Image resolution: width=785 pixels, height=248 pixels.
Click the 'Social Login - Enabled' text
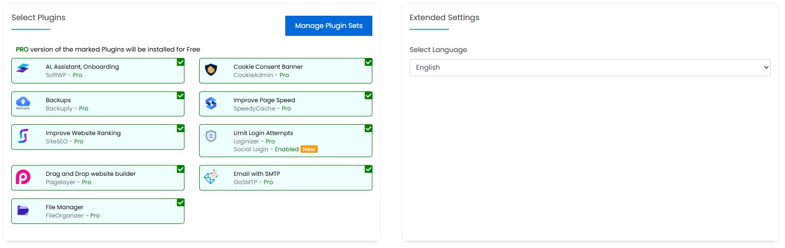pyautogui.click(x=266, y=149)
